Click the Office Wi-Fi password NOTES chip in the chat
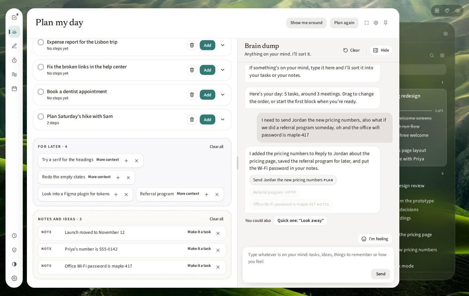The width and height of the screenshot is (469, 296). click(x=291, y=204)
